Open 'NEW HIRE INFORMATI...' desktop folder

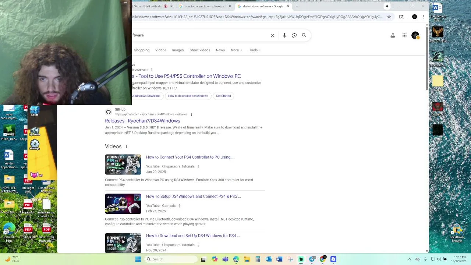pos(9,184)
